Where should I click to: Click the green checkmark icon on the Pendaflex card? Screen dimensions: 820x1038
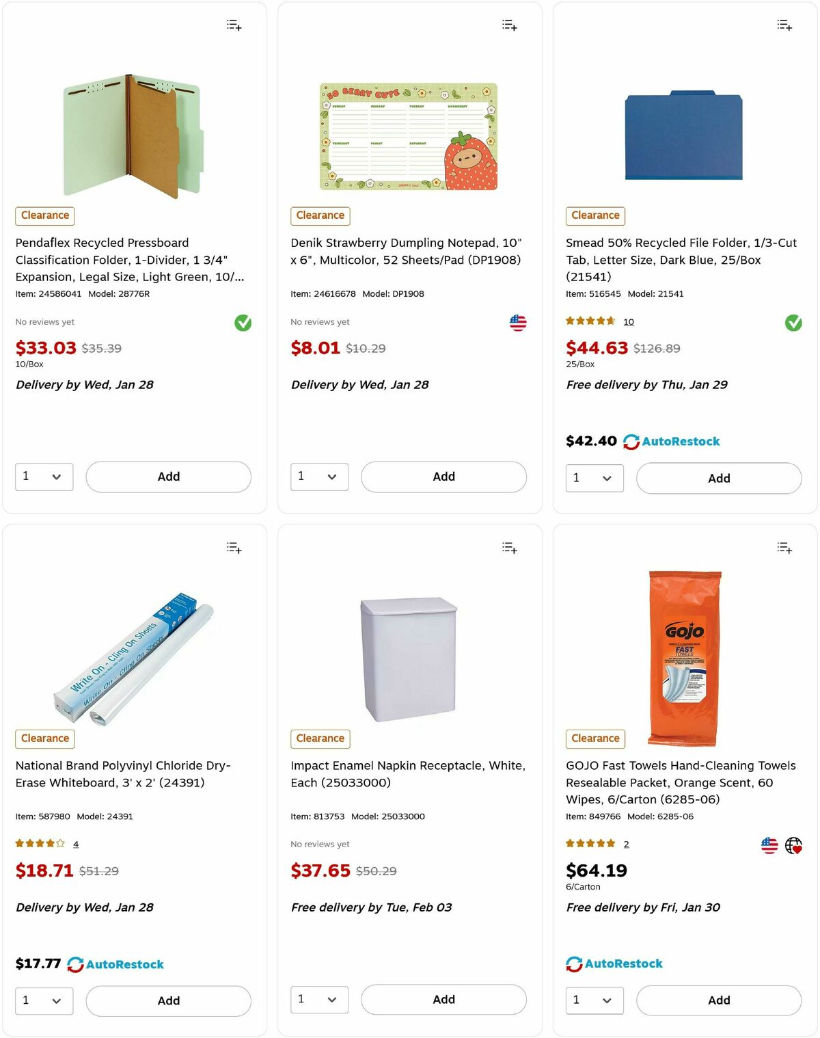tap(244, 323)
